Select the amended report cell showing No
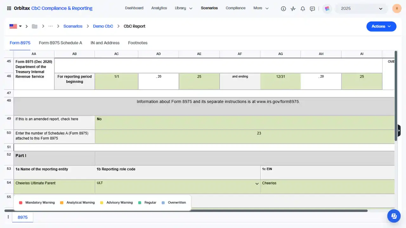The width and height of the screenshot is (406, 228). click(245, 123)
